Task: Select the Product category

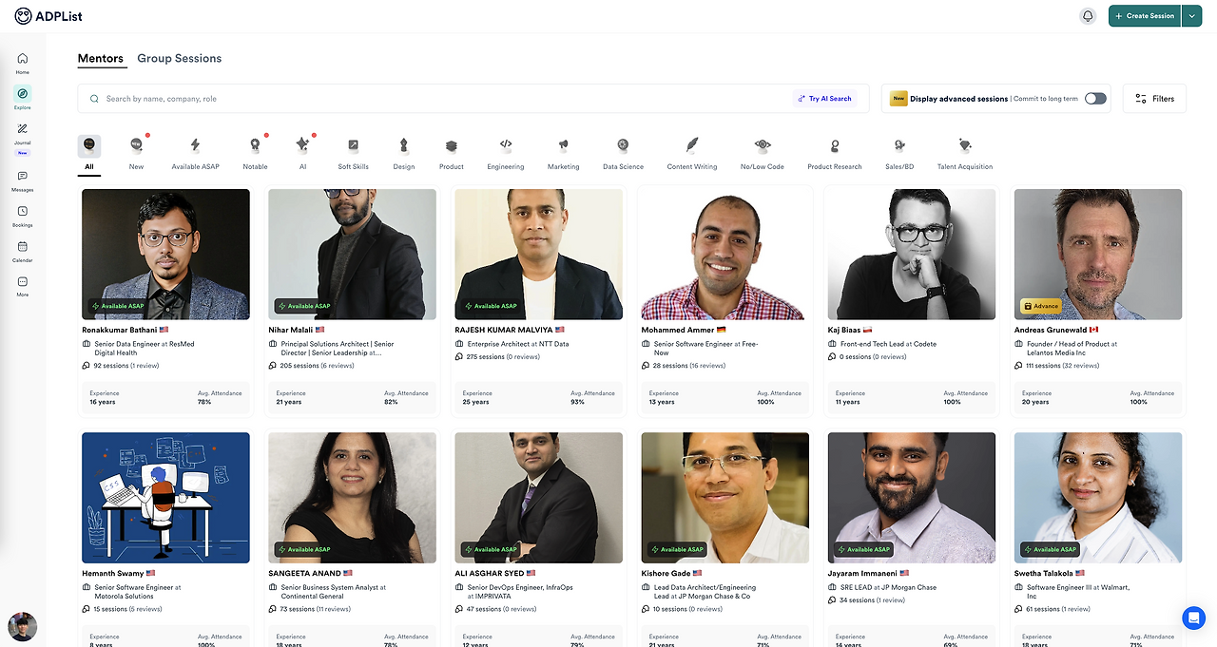Action: (x=452, y=153)
